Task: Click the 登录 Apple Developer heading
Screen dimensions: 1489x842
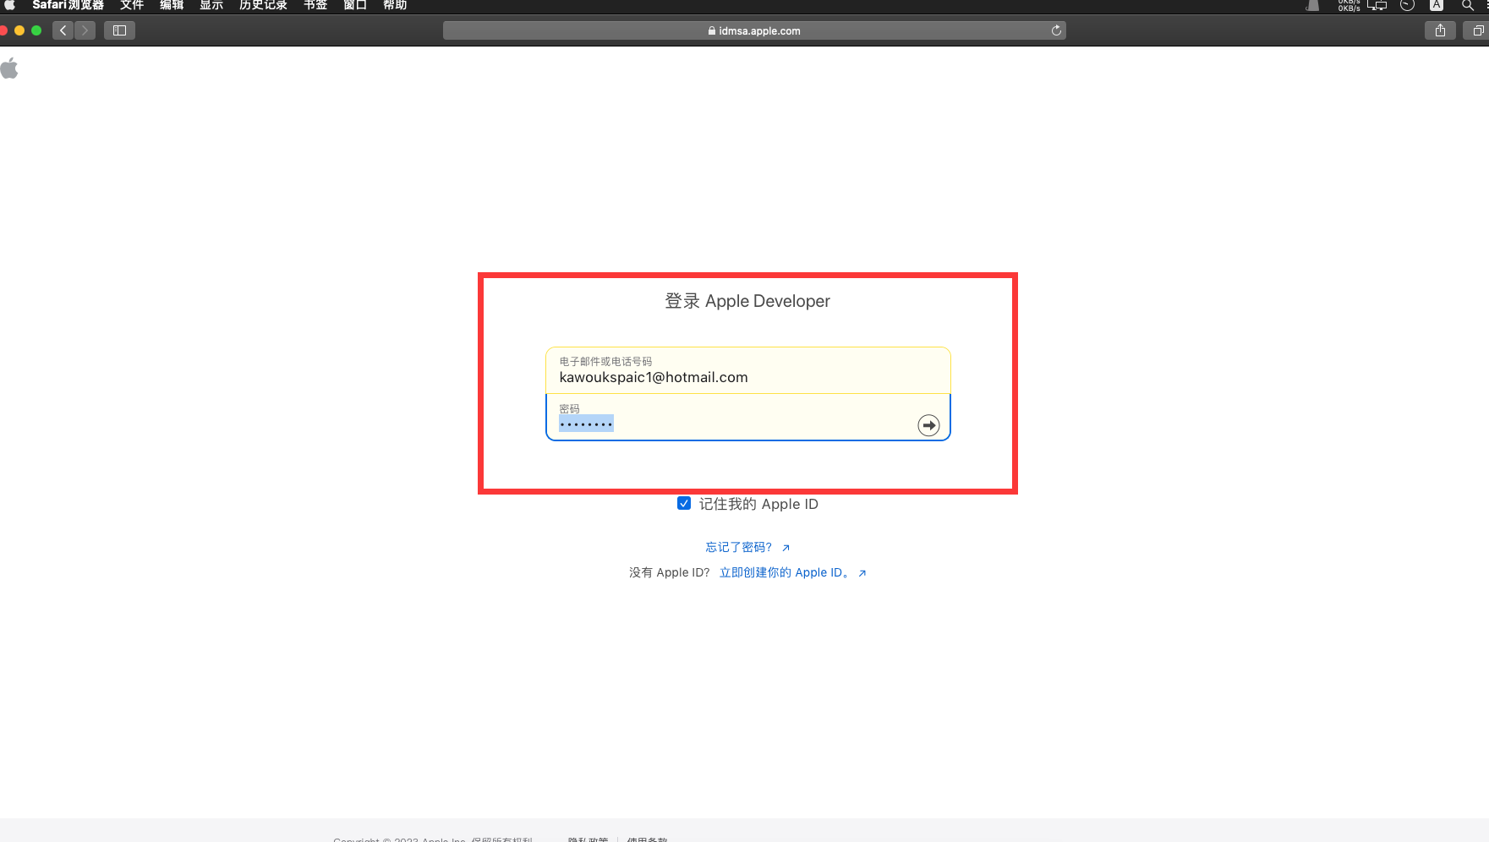Action: (747, 301)
